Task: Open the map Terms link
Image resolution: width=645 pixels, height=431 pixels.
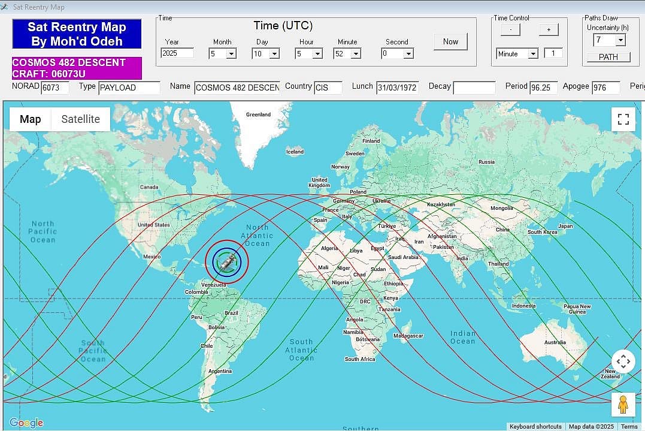Action: click(x=629, y=426)
